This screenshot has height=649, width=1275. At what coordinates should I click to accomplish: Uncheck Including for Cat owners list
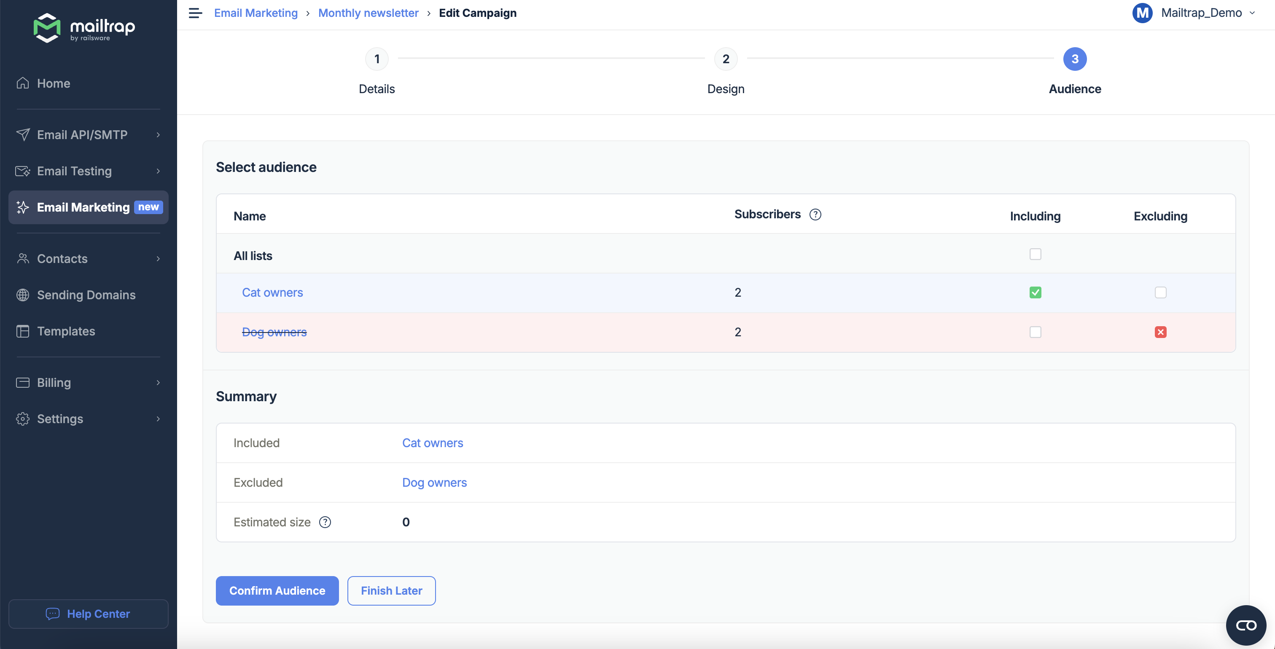tap(1036, 292)
